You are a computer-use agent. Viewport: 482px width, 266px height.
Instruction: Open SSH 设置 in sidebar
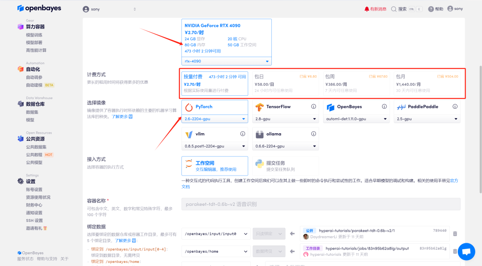pos(34,221)
